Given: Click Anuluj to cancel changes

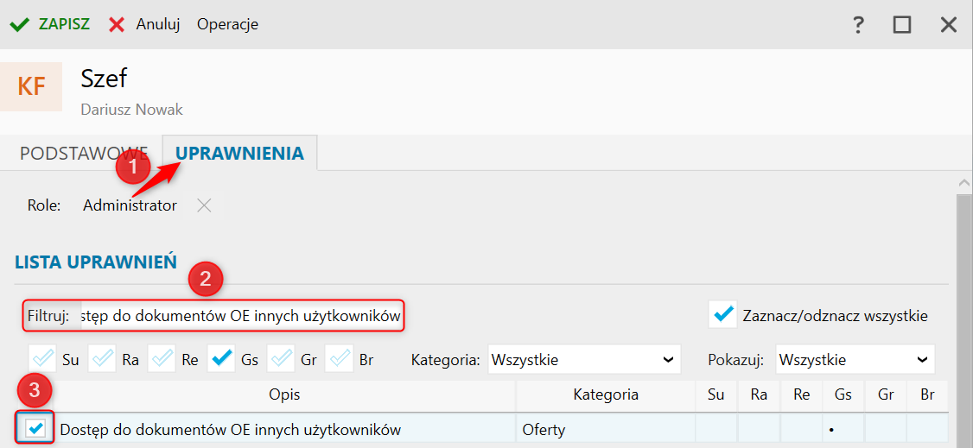Looking at the screenshot, I should tap(144, 25).
